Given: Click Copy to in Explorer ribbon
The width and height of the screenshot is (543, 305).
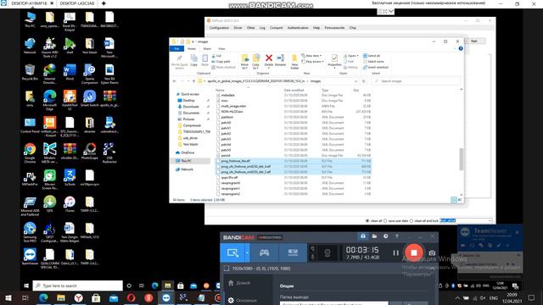Looking at the screenshot, I should (255, 62).
